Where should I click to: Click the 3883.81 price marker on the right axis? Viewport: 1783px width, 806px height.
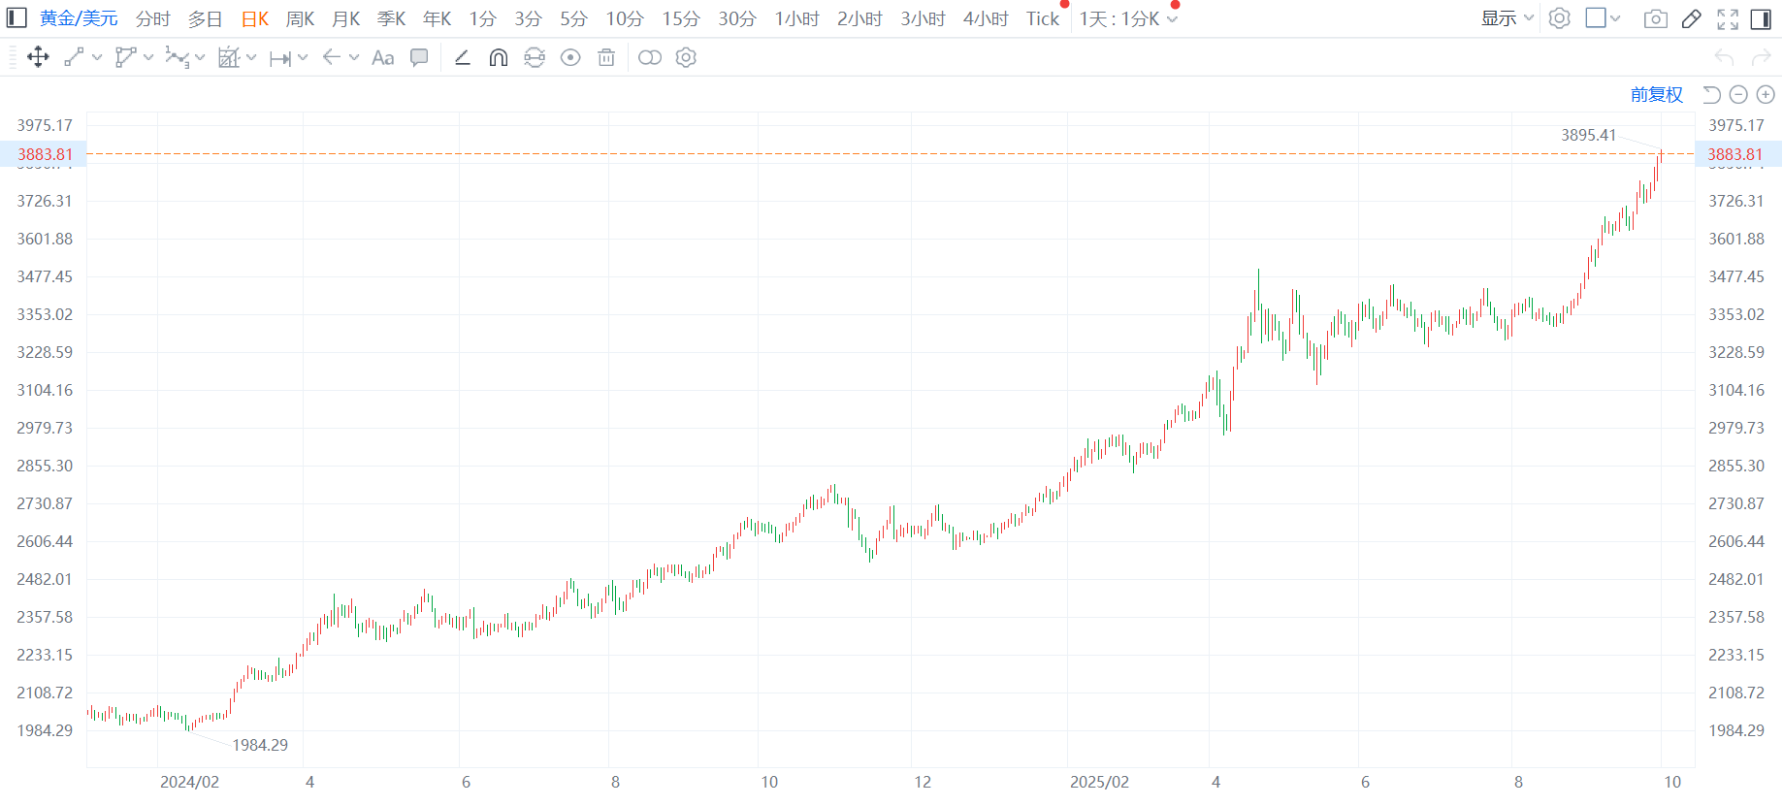[x=1734, y=154]
